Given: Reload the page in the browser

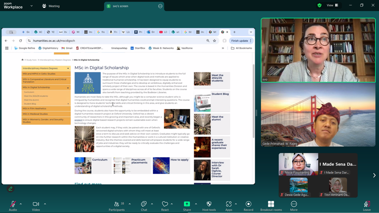Looking at the screenshot, I should tap(20, 41).
